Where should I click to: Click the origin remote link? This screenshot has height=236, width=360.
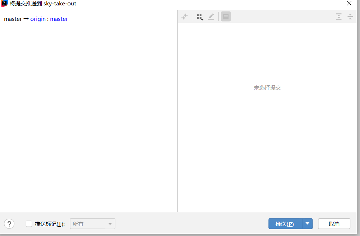(38, 19)
